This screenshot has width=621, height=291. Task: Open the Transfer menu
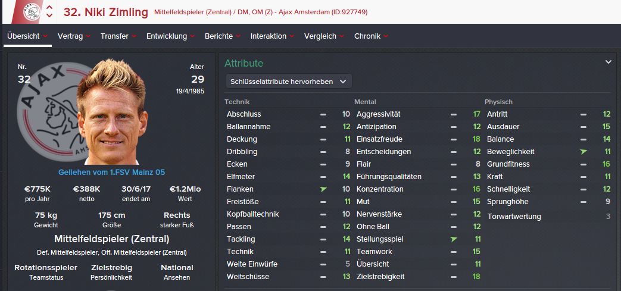tap(119, 36)
